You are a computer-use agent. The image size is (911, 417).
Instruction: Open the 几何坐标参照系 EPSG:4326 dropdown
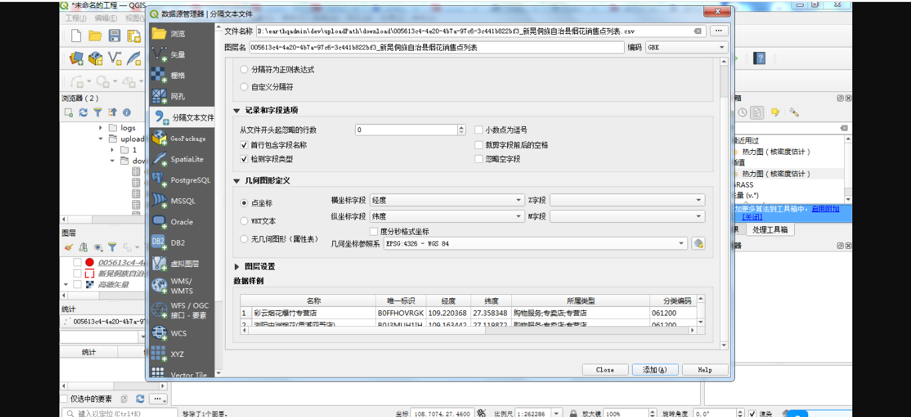pos(535,244)
